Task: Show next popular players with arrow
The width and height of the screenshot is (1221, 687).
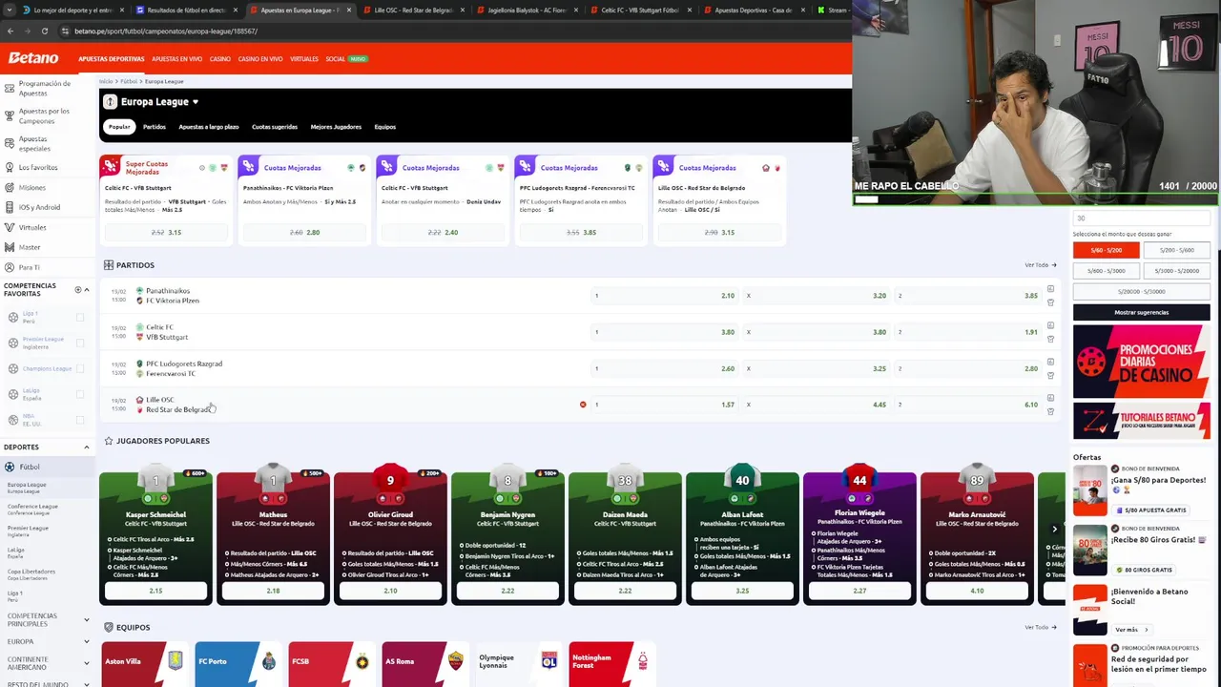Action: coord(1054,529)
